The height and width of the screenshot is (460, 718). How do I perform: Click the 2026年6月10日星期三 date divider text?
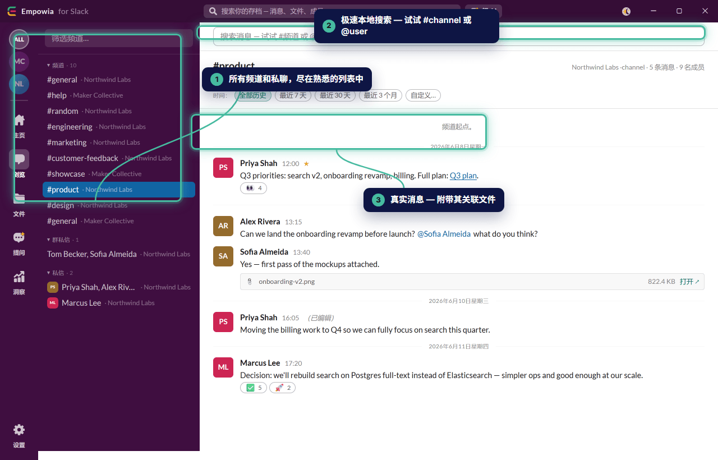point(458,301)
